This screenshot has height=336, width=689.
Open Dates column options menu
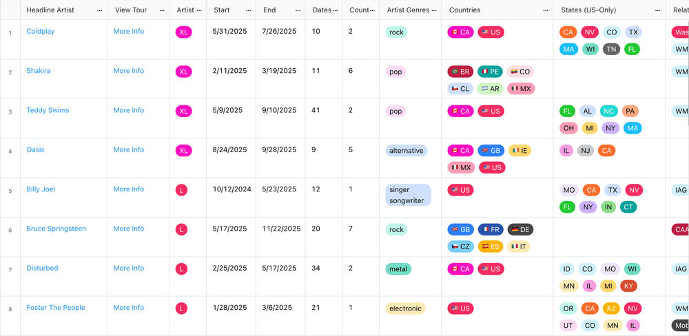(x=336, y=10)
